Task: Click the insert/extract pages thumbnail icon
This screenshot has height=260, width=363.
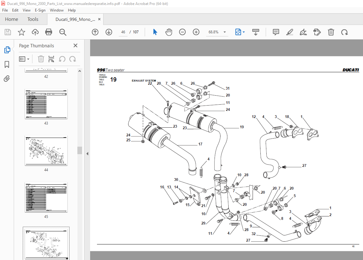Action: [x=51, y=59]
